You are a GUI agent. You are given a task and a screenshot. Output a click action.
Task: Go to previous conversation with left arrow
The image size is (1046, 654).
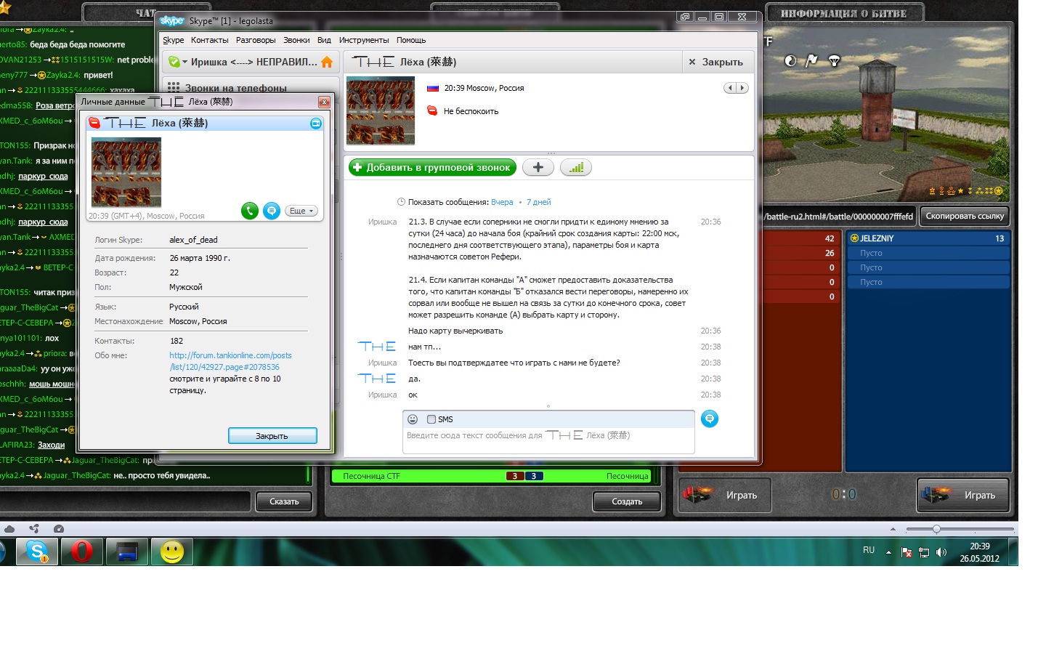tap(730, 88)
